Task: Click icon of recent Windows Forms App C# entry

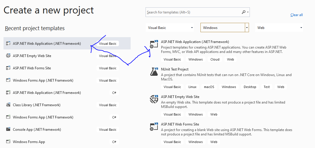Action: coord(8,142)
